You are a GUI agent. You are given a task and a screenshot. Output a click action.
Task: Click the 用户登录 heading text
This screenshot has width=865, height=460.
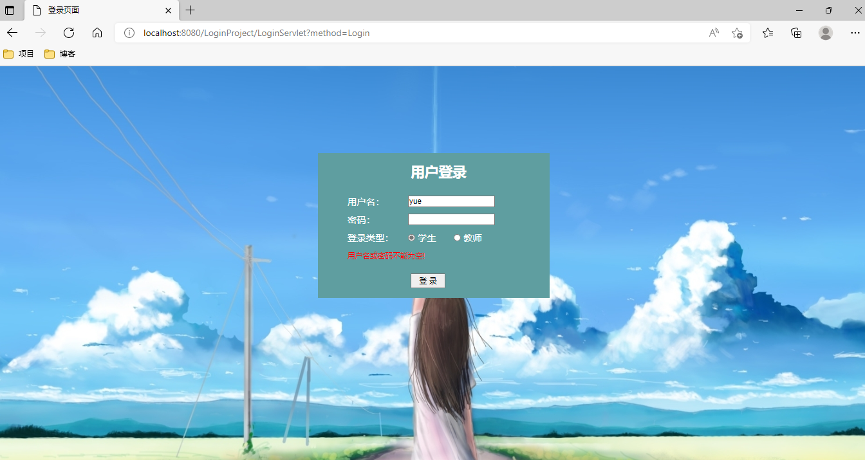[438, 172]
